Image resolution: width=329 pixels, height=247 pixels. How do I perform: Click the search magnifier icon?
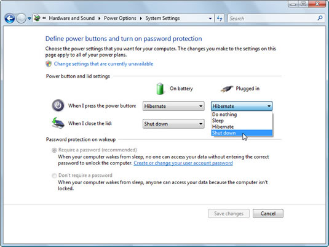[x=320, y=18]
